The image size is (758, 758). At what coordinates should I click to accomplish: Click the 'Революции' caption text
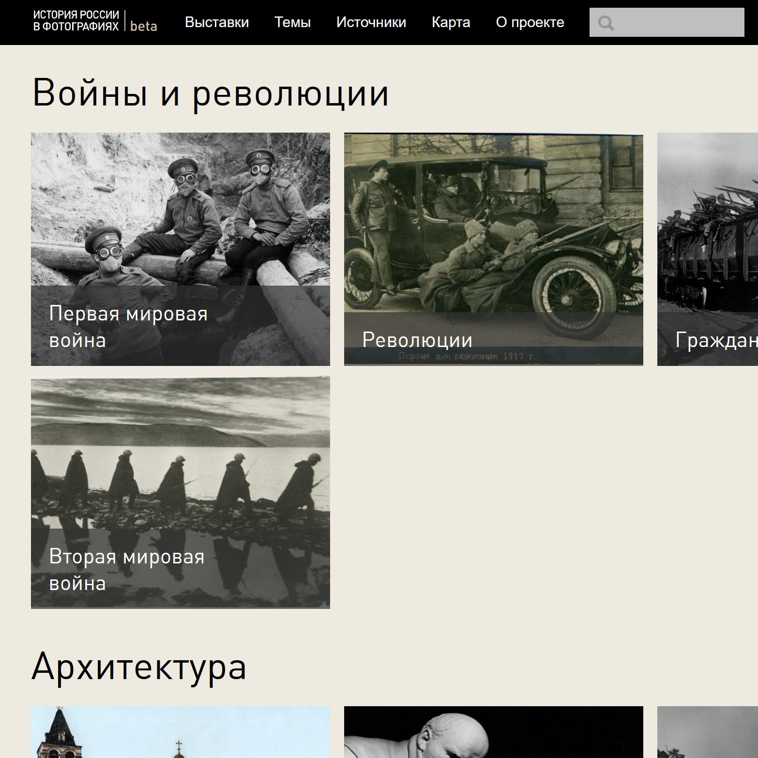(x=417, y=340)
